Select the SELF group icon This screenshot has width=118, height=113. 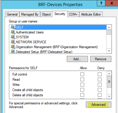pyautogui.click(x=13, y=27)
